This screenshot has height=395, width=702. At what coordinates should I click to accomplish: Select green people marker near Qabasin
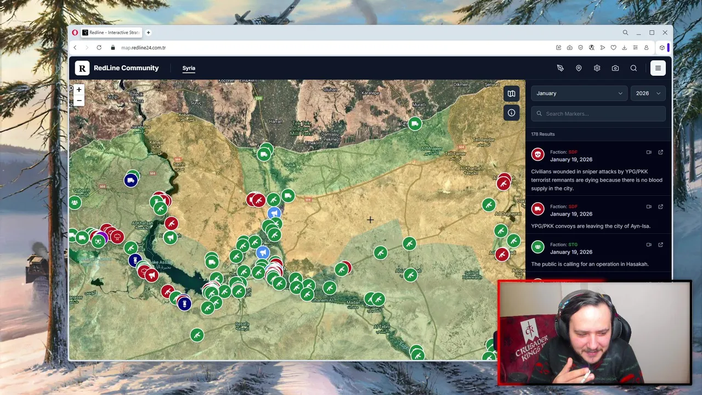pos(75,202)
